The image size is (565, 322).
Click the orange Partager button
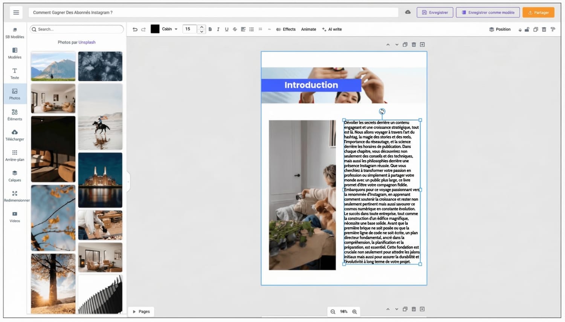pyautogui.click(x=538, y=12)
